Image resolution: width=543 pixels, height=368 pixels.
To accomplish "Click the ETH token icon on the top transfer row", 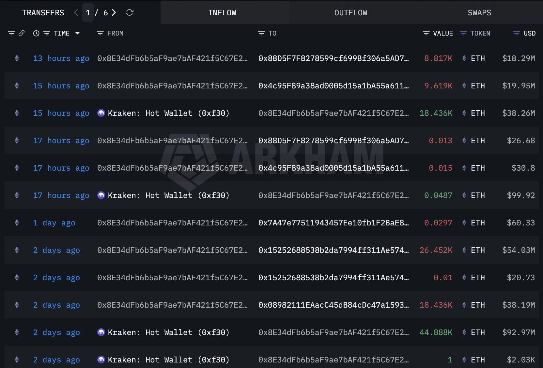I will pyautogui.click(x=464, y=58).
